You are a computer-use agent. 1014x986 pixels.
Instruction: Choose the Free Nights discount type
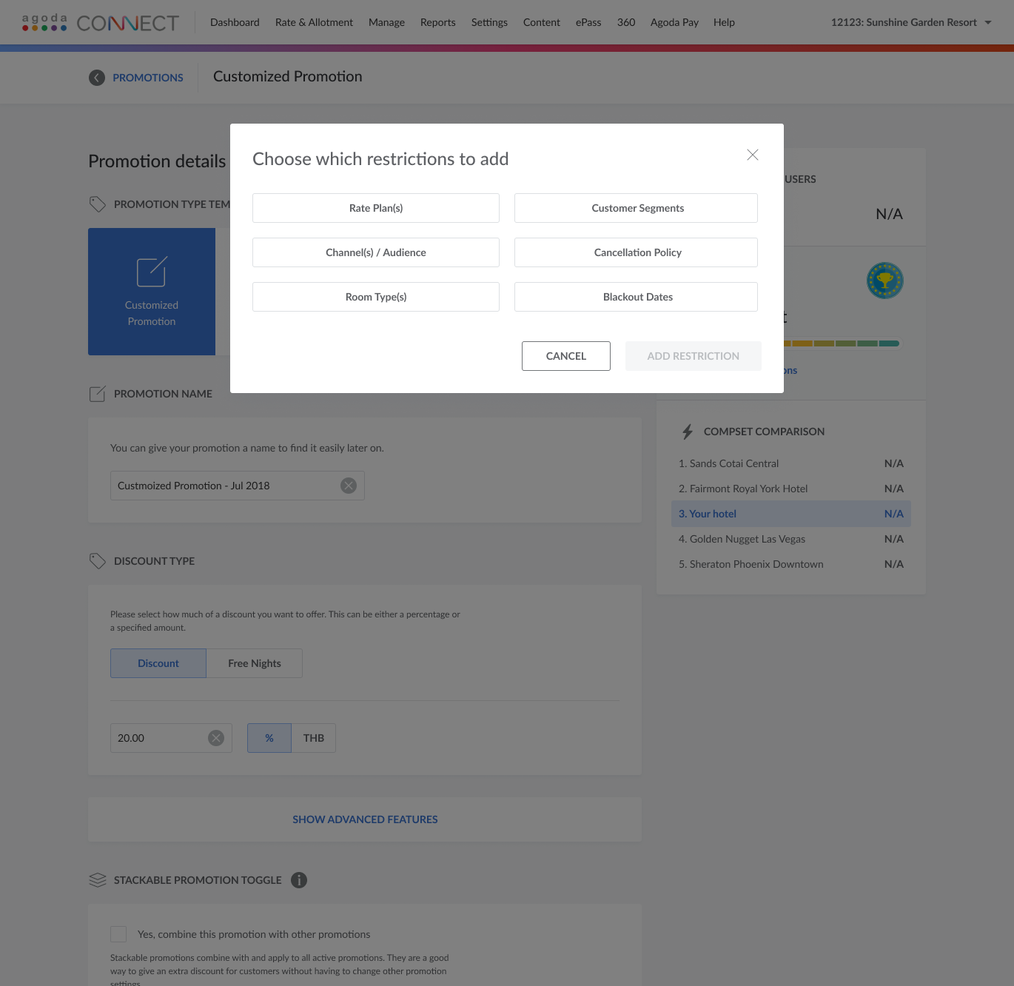[x=254, y=663]
